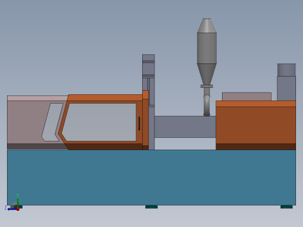Select the middle leveling foot

coord(151,207)
